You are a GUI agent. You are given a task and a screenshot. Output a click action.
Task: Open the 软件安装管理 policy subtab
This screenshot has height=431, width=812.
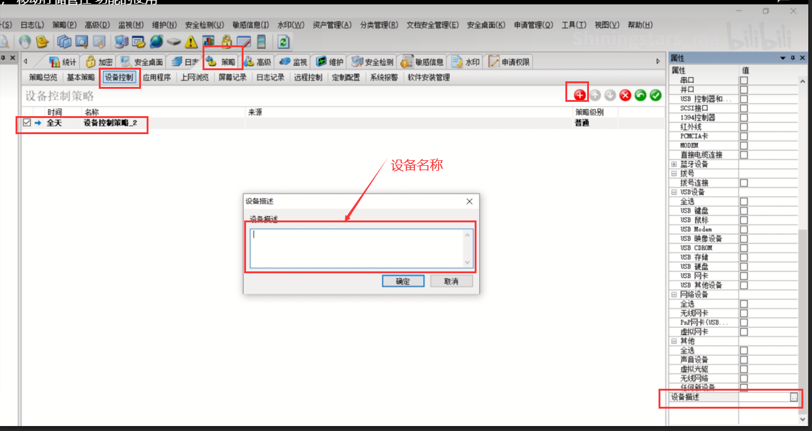click(x=429, y=78)
